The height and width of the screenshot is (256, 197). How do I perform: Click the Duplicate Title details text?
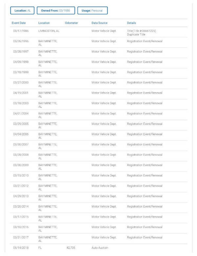[136, 35]
